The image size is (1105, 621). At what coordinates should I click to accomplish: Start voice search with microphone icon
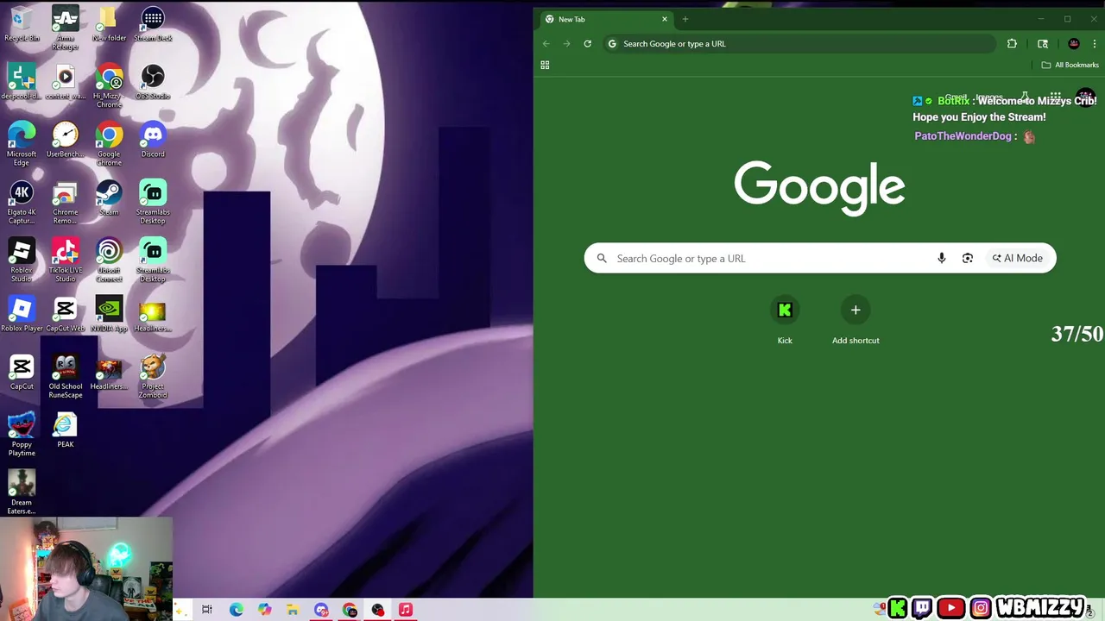point(942,258)
